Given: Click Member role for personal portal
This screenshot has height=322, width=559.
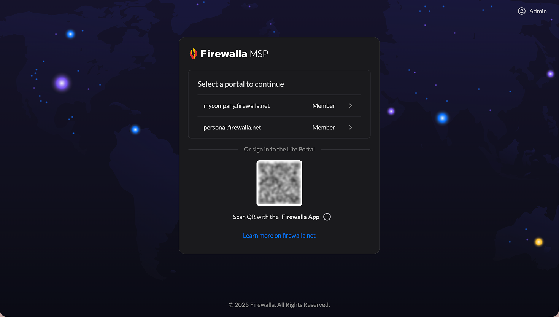Looking at the screenshot, I should click(324, 128).
